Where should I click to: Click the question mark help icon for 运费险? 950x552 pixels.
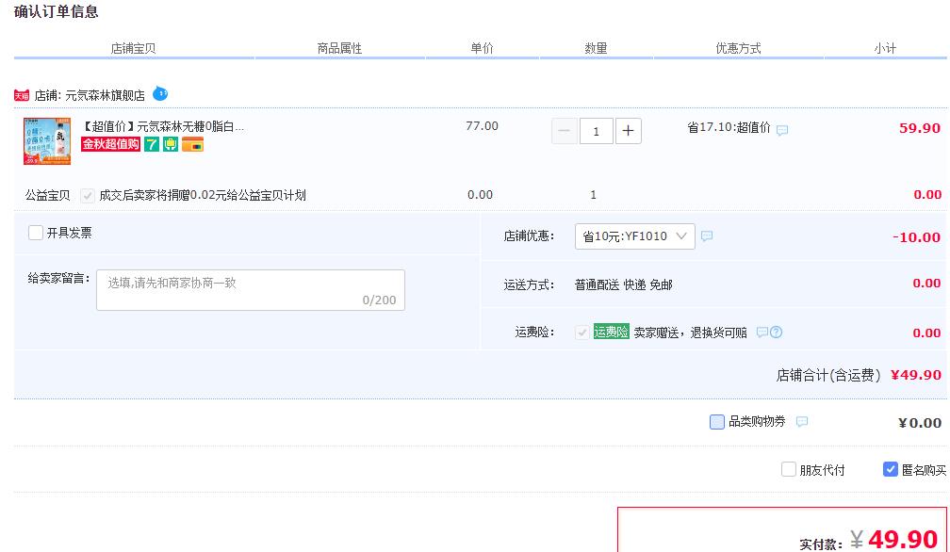777,332
